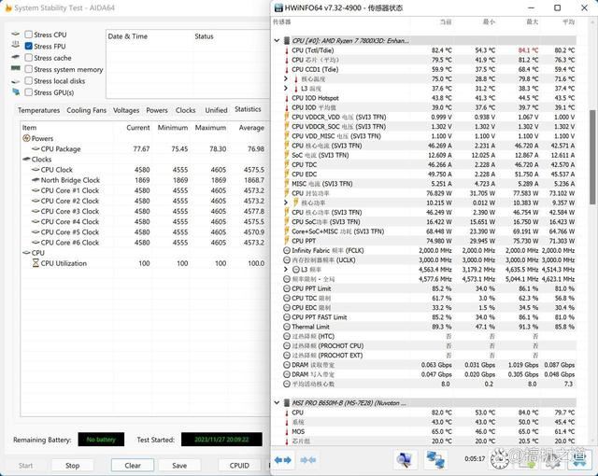The width and height of the screenshot is (598, 476).
Task: Click the Clear button
Action: [x=133, y=466]
